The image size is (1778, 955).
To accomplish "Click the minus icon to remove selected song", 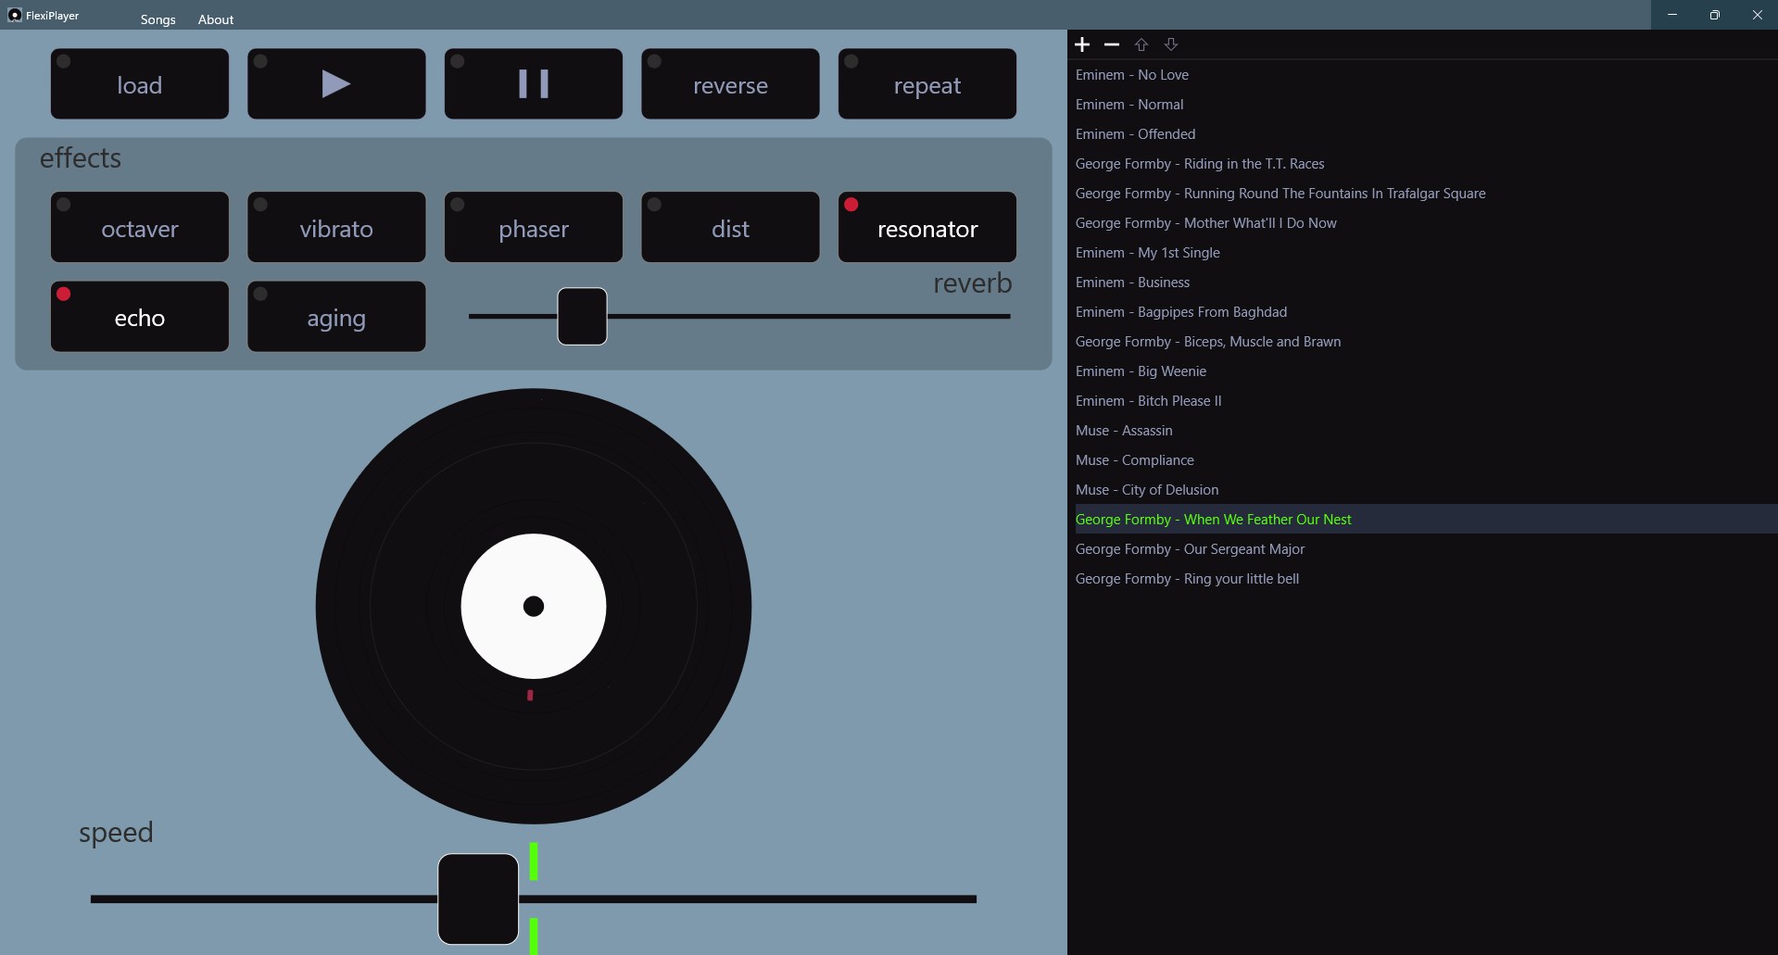I will [x=1111, y=44].
